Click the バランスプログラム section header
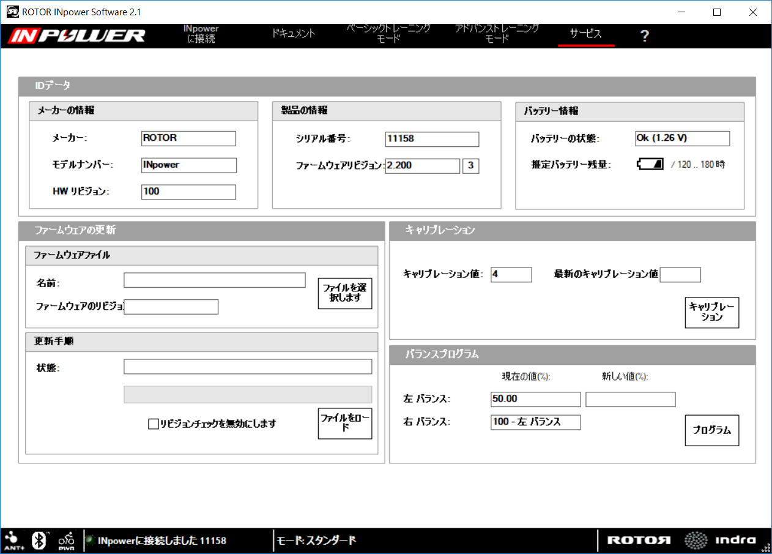Image resolution: width=772 pixels, height=554 pixels. 572,354
